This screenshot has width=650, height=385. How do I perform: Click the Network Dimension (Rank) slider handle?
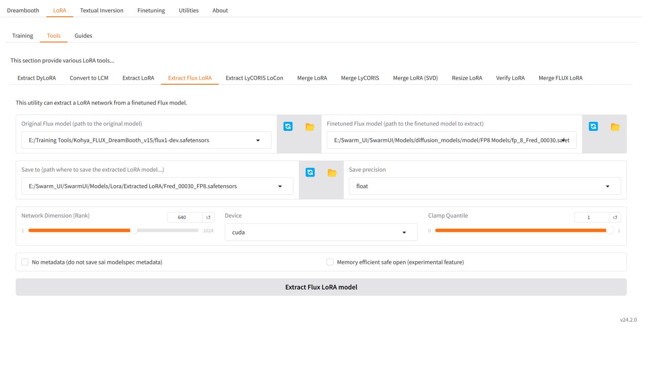(x=134, y=230)
